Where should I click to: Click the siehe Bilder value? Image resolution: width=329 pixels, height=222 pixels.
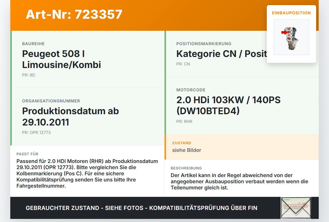187,150
